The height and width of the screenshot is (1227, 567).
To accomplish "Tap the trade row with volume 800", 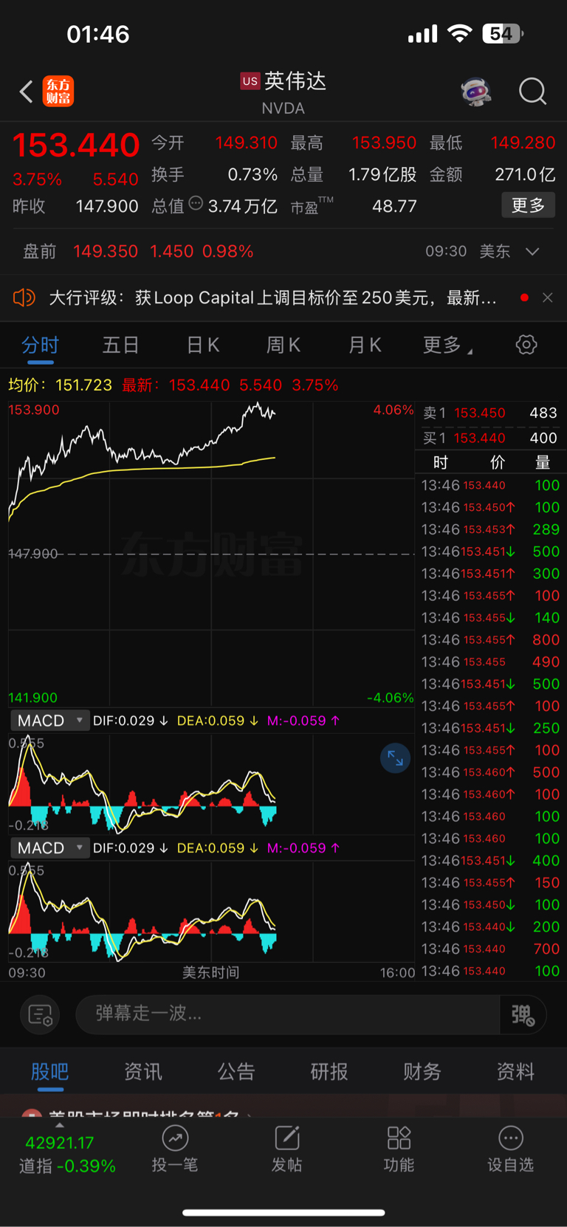I will coord(490,639).
